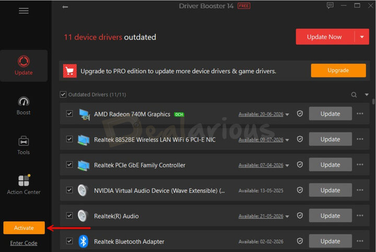Click the Realtek(R) Audio speaker icon
The height and width of the screenshot is (252, 376).
(83, 216)
